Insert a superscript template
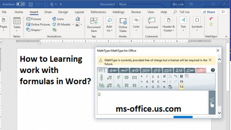The image size is (231, 130). coord(119,77)
